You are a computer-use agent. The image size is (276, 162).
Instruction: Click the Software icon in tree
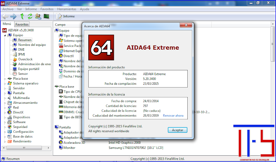10,122
